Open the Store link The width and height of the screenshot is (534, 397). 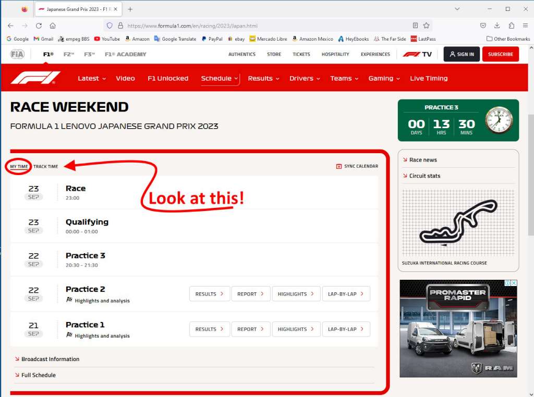pyautogui.click(x=274, y=54)
